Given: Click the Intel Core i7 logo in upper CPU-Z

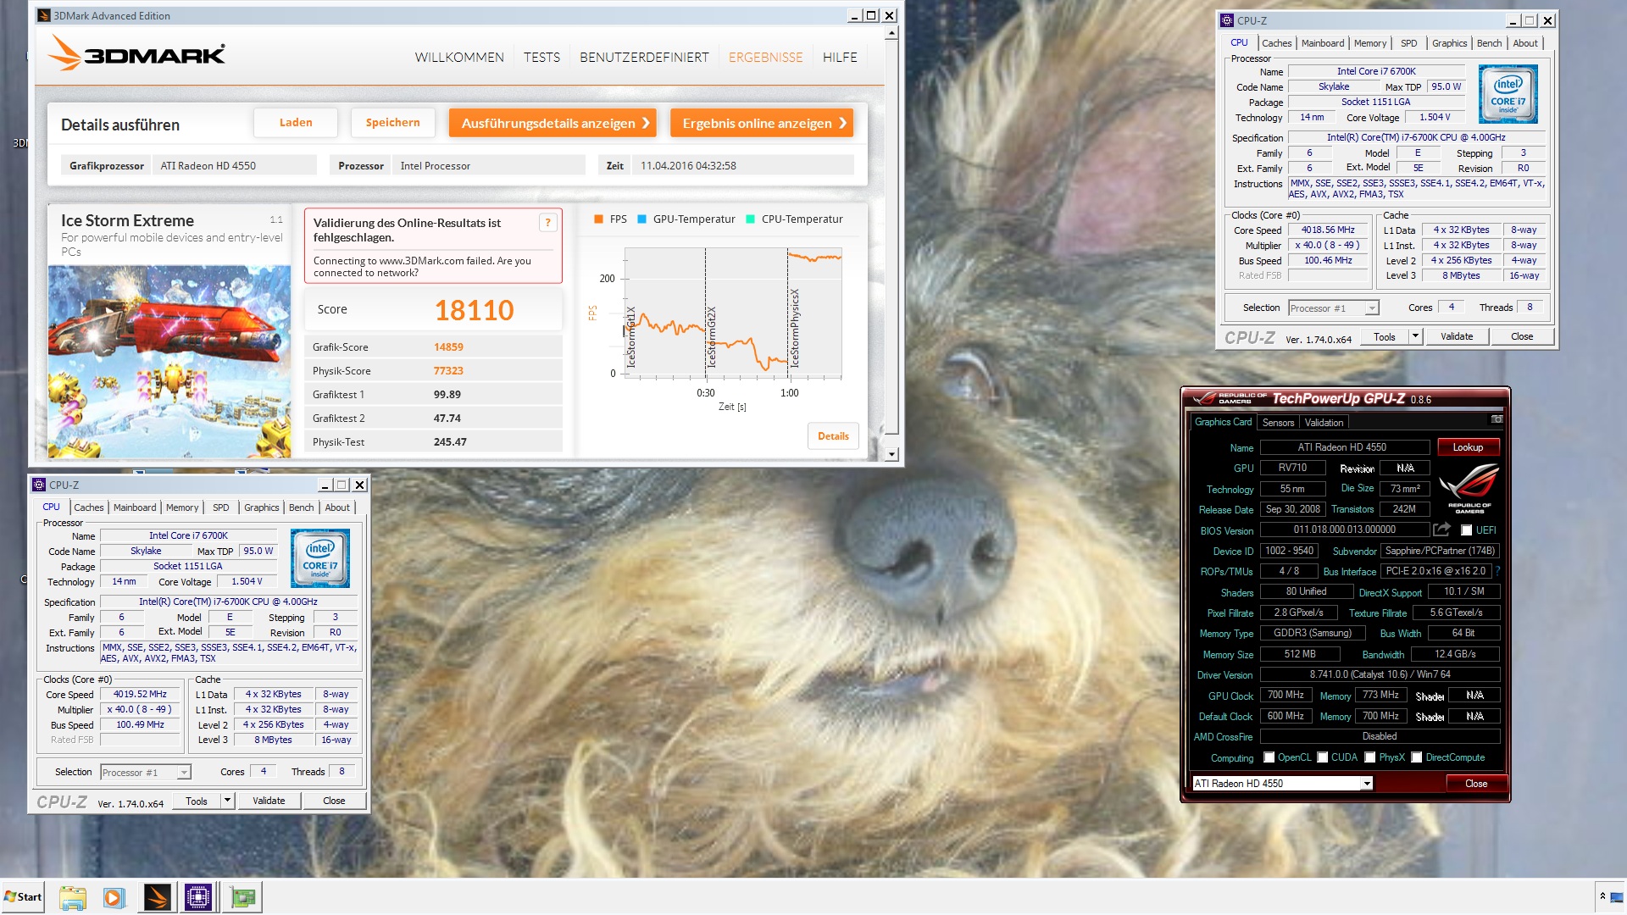Looking at the screenshot, I should pos(1508,95).
